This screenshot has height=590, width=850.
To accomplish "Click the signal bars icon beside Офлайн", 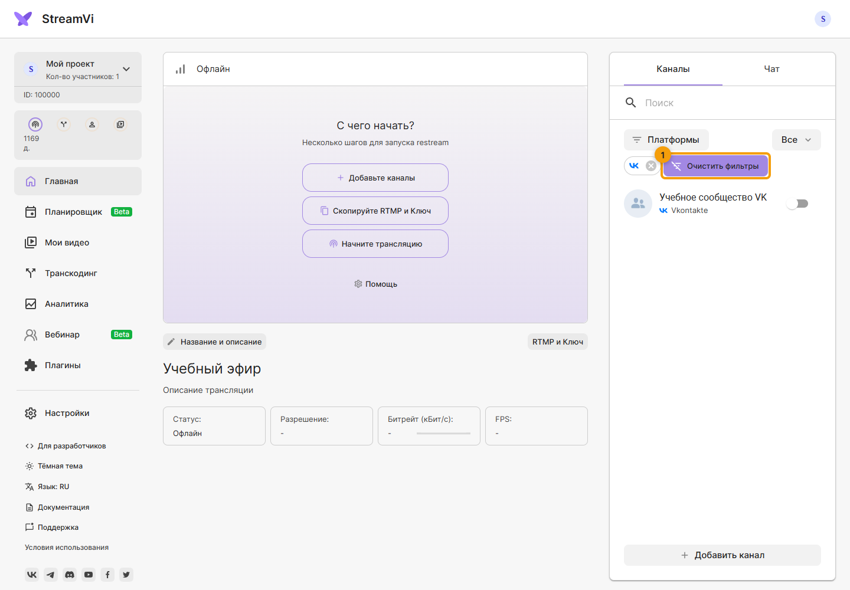I will coord(181,69).
